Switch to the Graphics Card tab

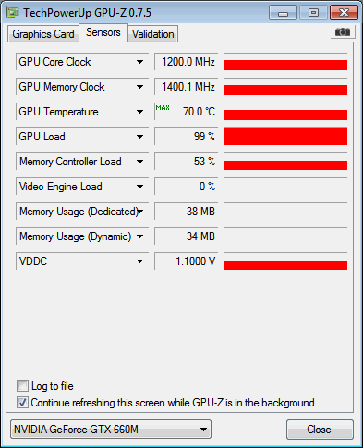(43, 34)
